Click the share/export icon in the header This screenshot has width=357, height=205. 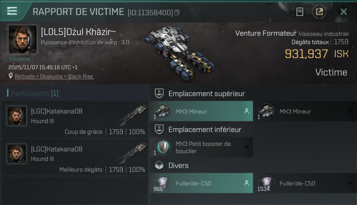[319, 12]
